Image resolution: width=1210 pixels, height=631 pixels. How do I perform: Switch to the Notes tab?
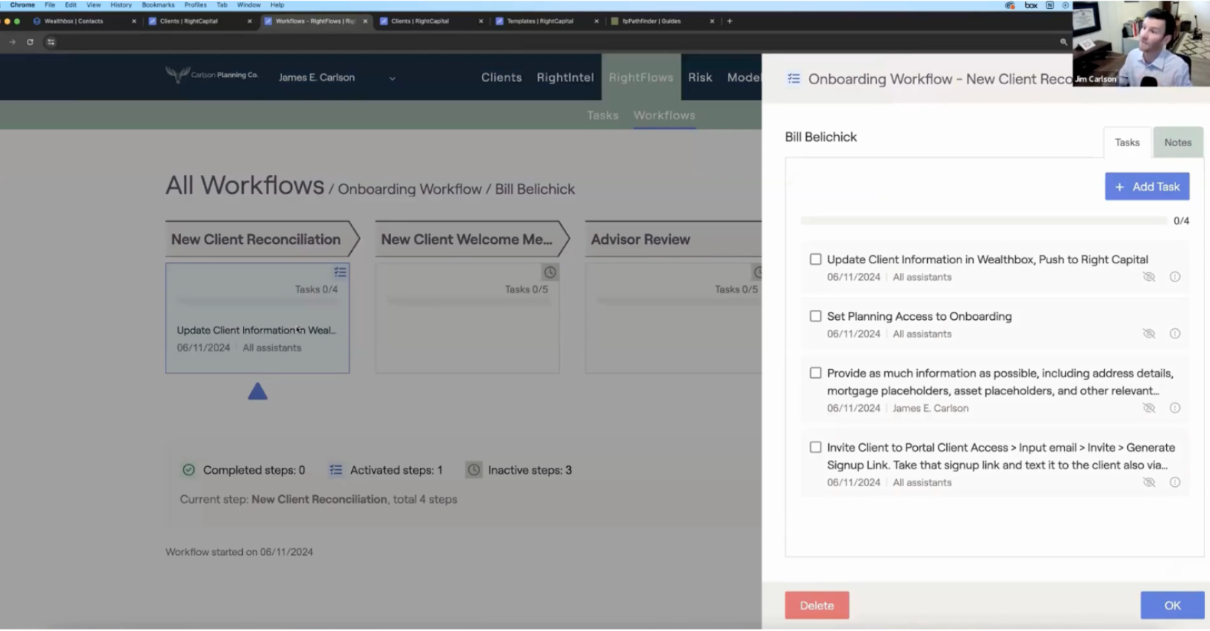[x=1178, y=142]
